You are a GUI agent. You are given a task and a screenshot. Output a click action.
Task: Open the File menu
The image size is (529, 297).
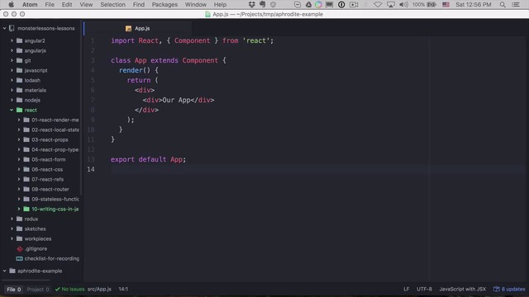click(x=50, y=4)
